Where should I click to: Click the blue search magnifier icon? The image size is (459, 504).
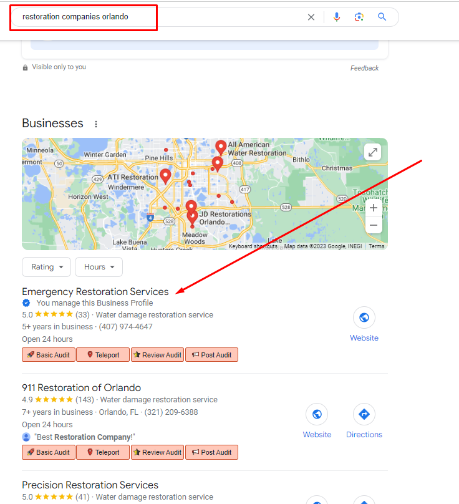[x=382, y=17]
